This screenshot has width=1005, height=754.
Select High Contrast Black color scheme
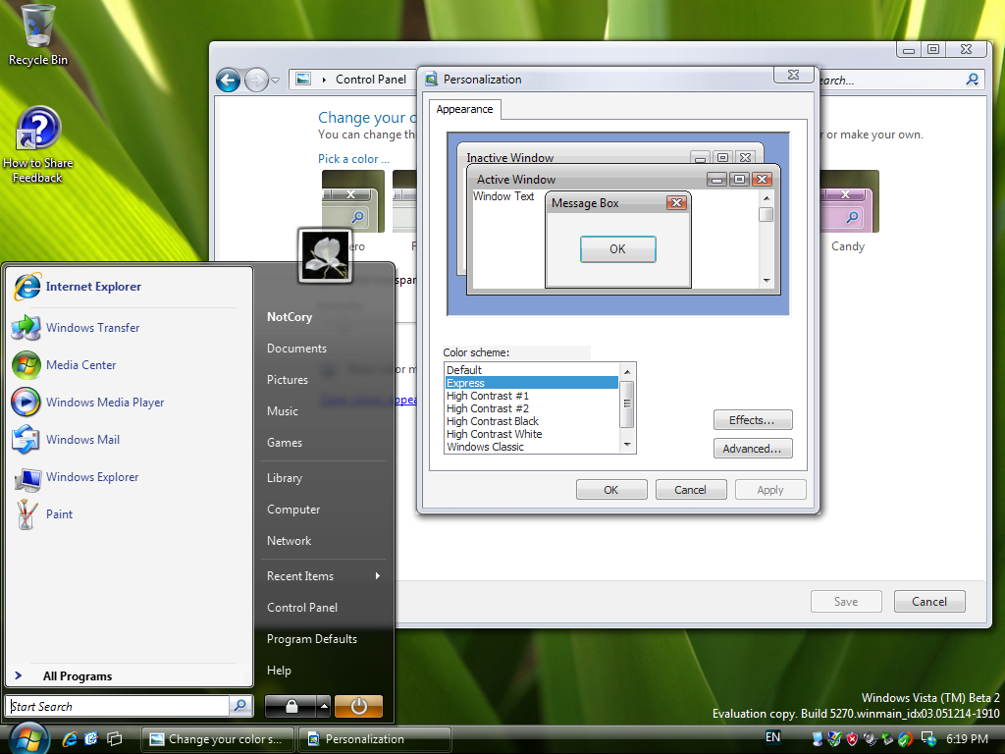click(493, 421)
